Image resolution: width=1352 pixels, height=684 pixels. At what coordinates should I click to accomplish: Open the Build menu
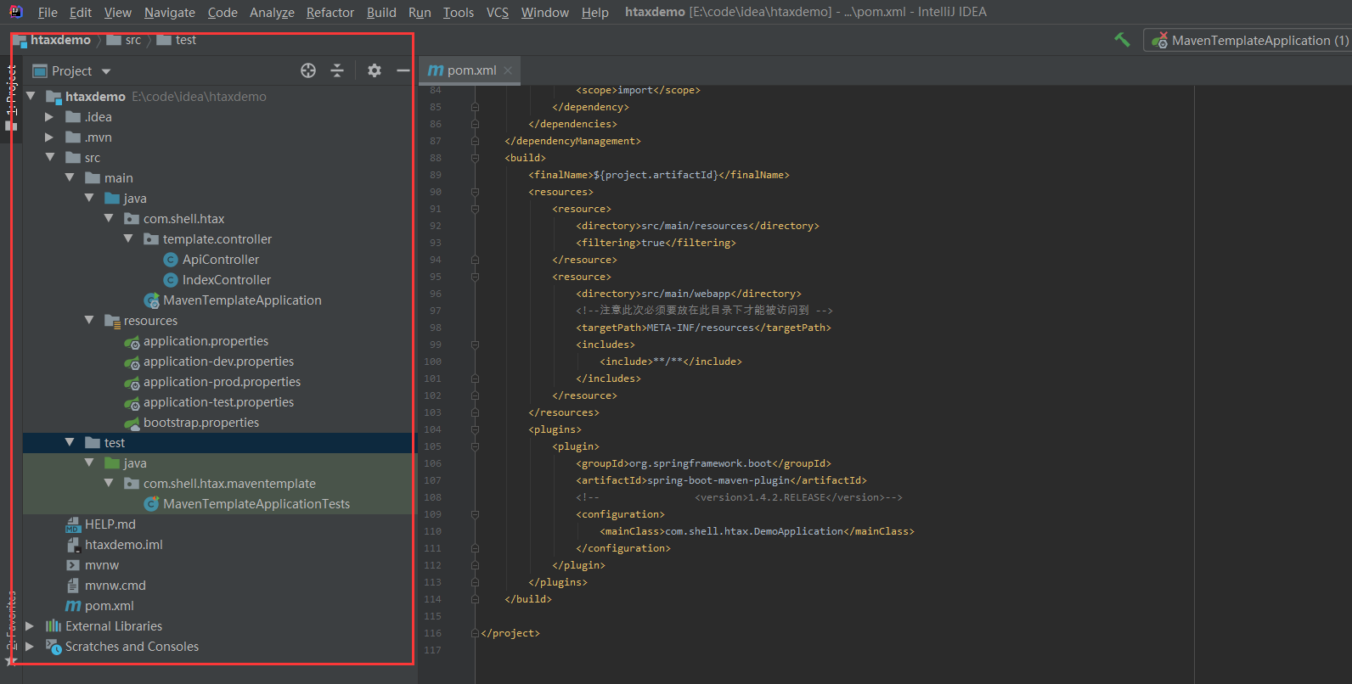tap(381, 12)
